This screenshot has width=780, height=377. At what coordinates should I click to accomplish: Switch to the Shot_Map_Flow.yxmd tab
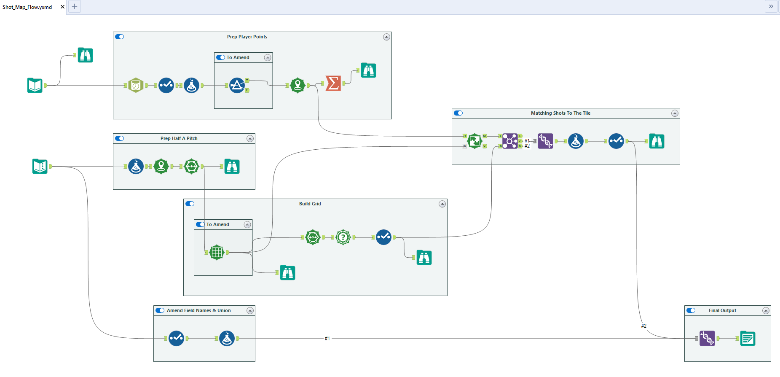(x=27, y=7)
